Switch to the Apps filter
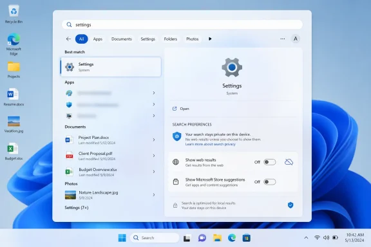 [x=98, y=39]
